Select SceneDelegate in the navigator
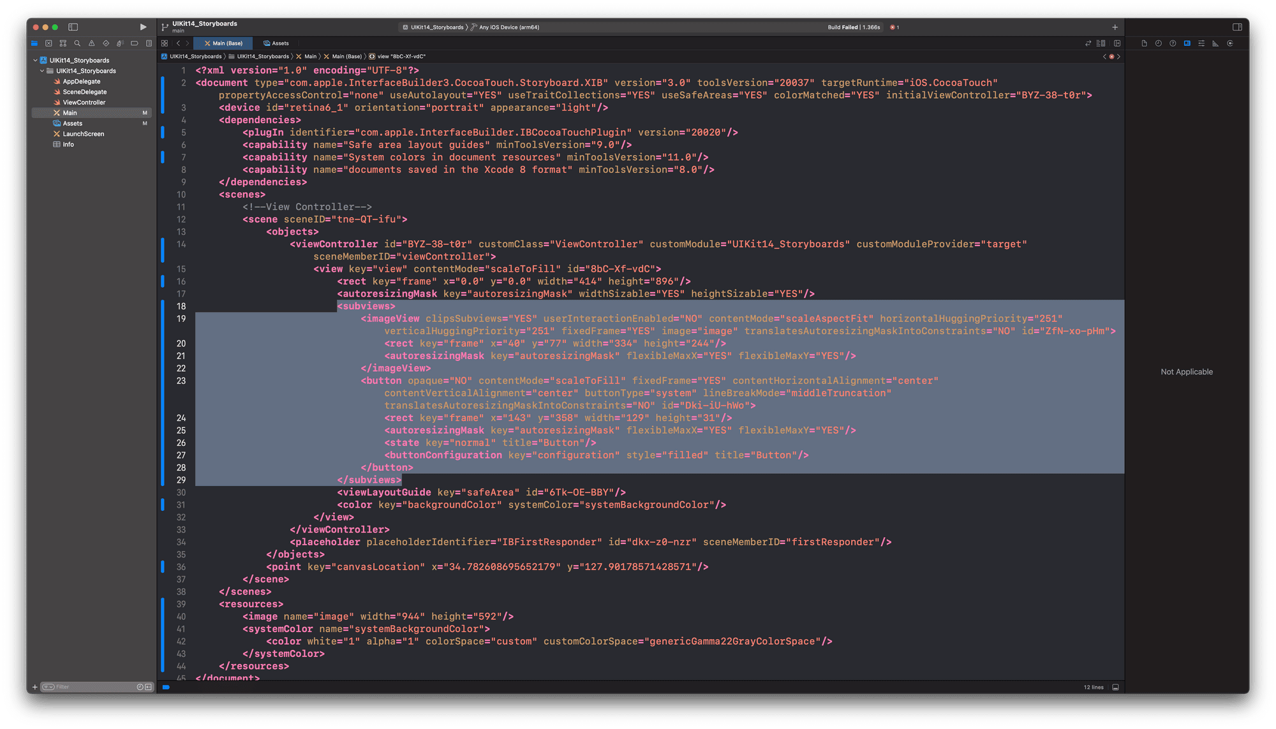Viewport: 1276px width, 729px height. 84,92
